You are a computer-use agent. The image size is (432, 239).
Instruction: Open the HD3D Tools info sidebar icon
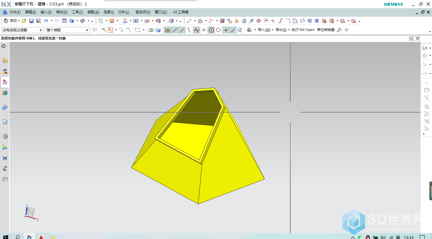click(5, 108)
